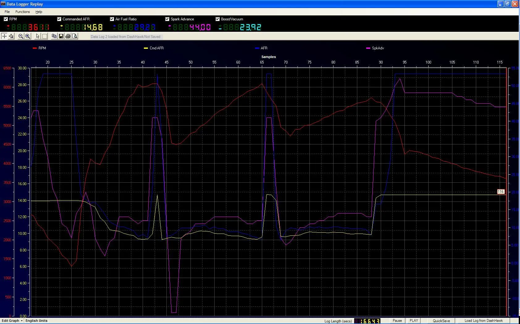Click the QuickSave button
Image resolution: width=520 pixels, height=324 pixels.
point(441,321)
